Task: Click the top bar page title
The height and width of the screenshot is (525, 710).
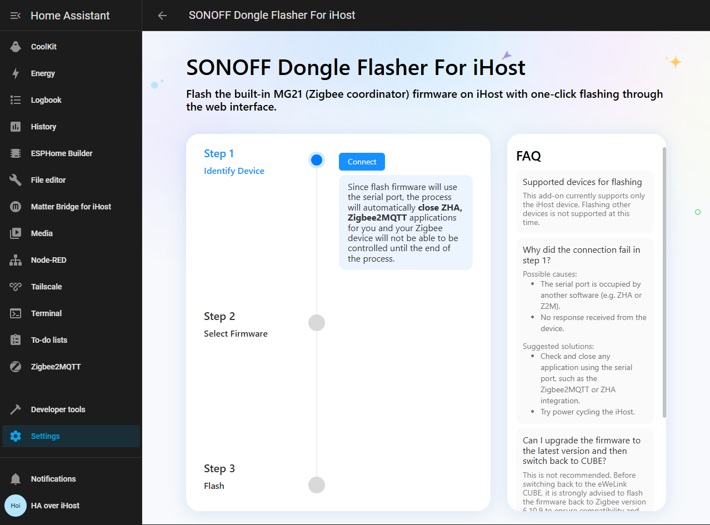Action: (272, 16)
